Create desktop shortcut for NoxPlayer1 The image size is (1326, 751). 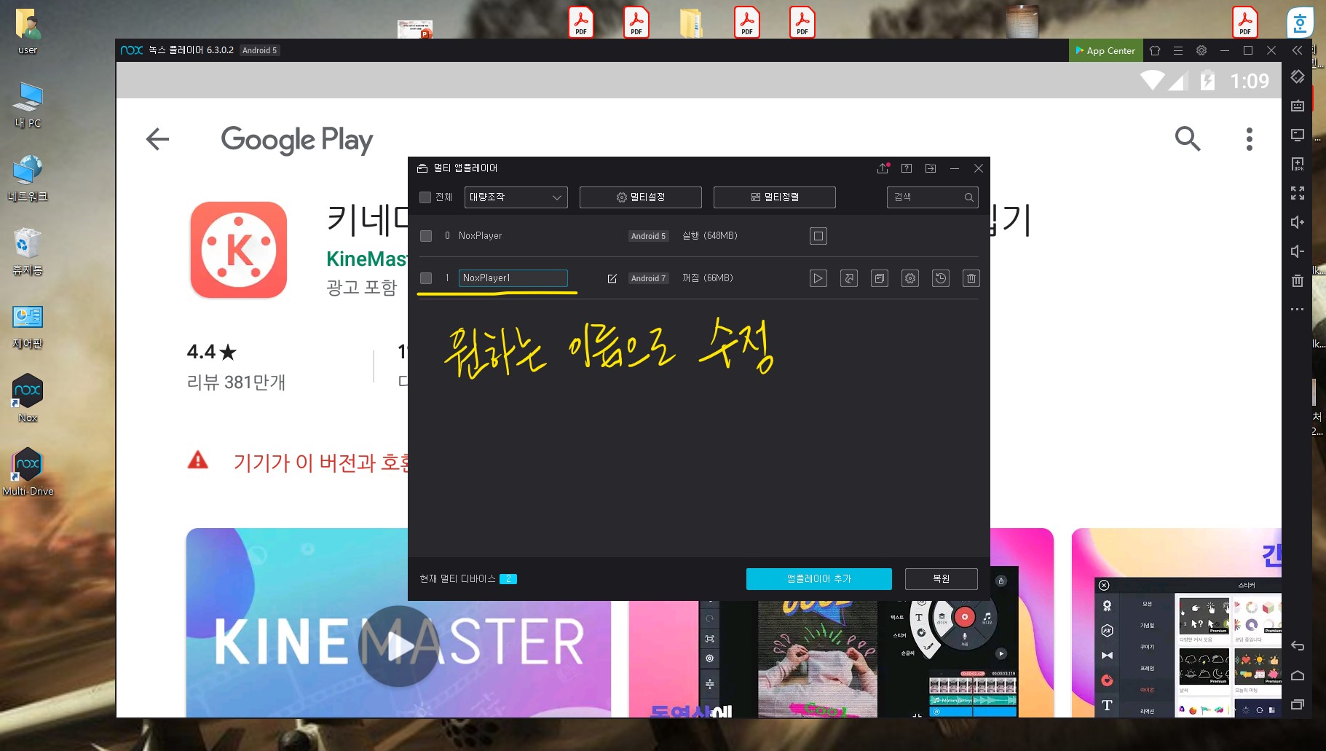pos(849,278)
